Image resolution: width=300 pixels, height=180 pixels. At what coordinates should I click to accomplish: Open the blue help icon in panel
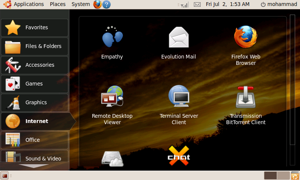(106, 4)
